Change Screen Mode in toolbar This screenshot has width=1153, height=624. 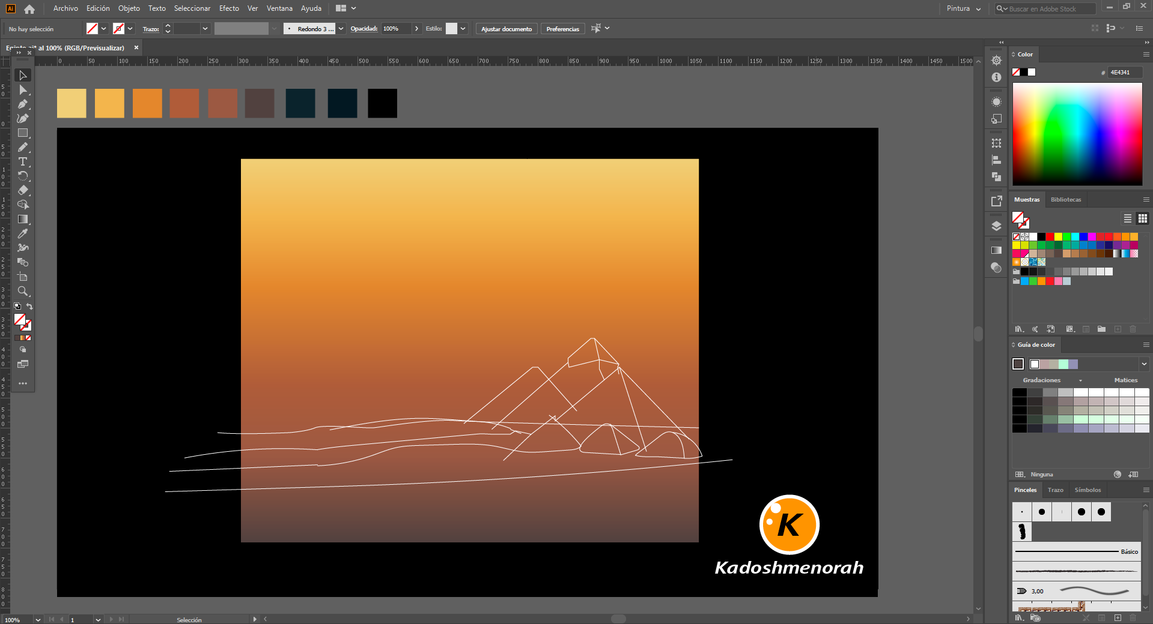click(x=23, y=364)
